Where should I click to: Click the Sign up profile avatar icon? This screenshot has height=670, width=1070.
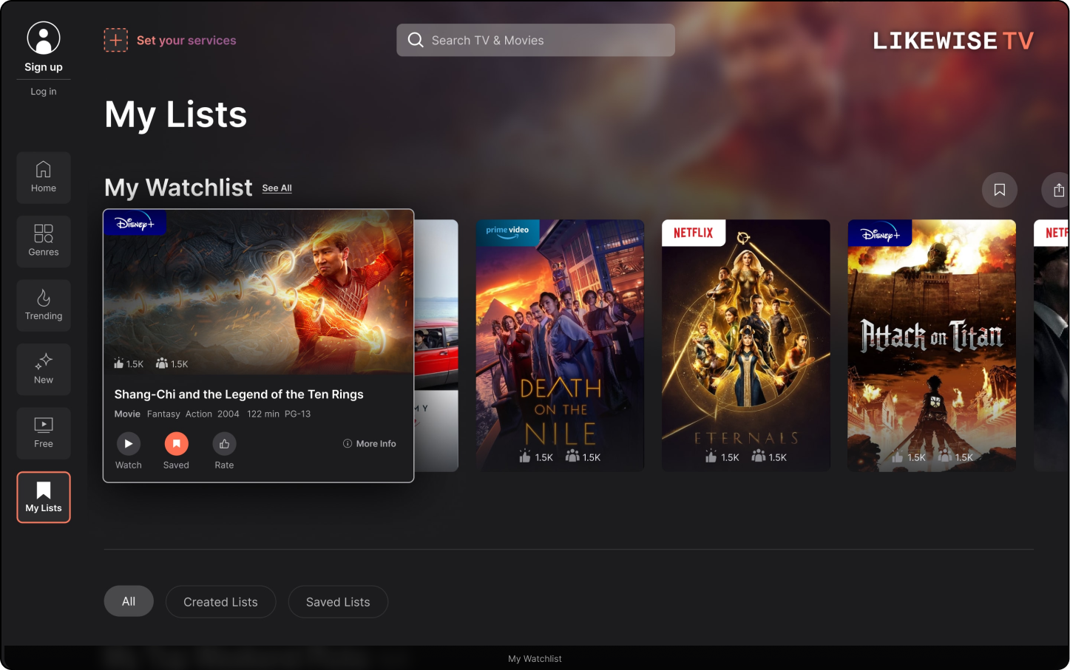[x=44, y=38]
